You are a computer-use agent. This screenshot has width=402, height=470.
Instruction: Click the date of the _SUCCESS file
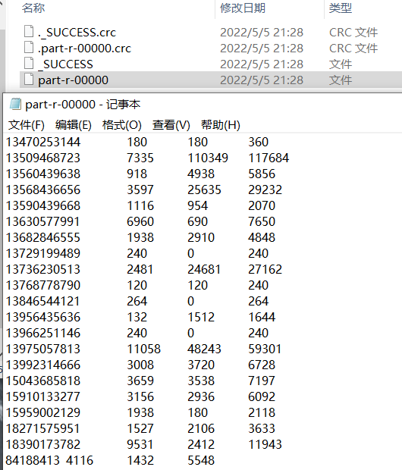[x=262, y=64]
